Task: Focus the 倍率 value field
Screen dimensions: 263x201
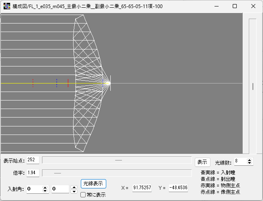Action: 33,173
